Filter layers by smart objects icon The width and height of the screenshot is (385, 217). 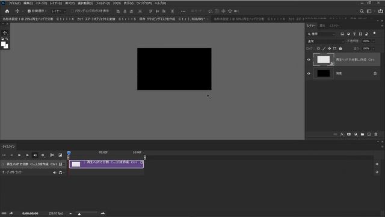pos(366,34)
